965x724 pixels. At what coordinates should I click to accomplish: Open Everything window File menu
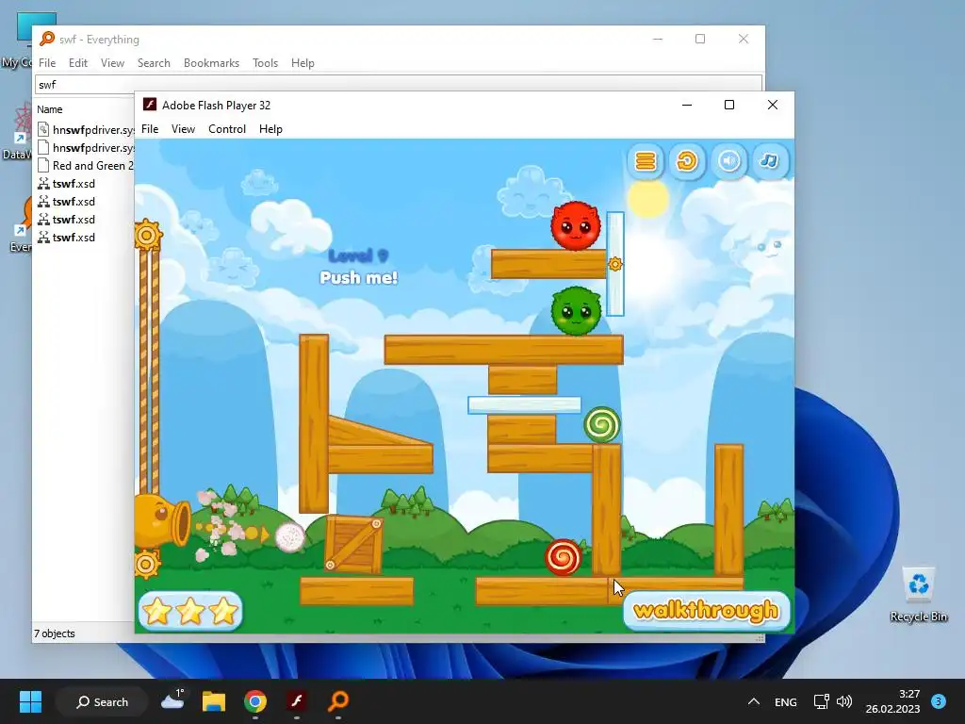tap(47, 63)
